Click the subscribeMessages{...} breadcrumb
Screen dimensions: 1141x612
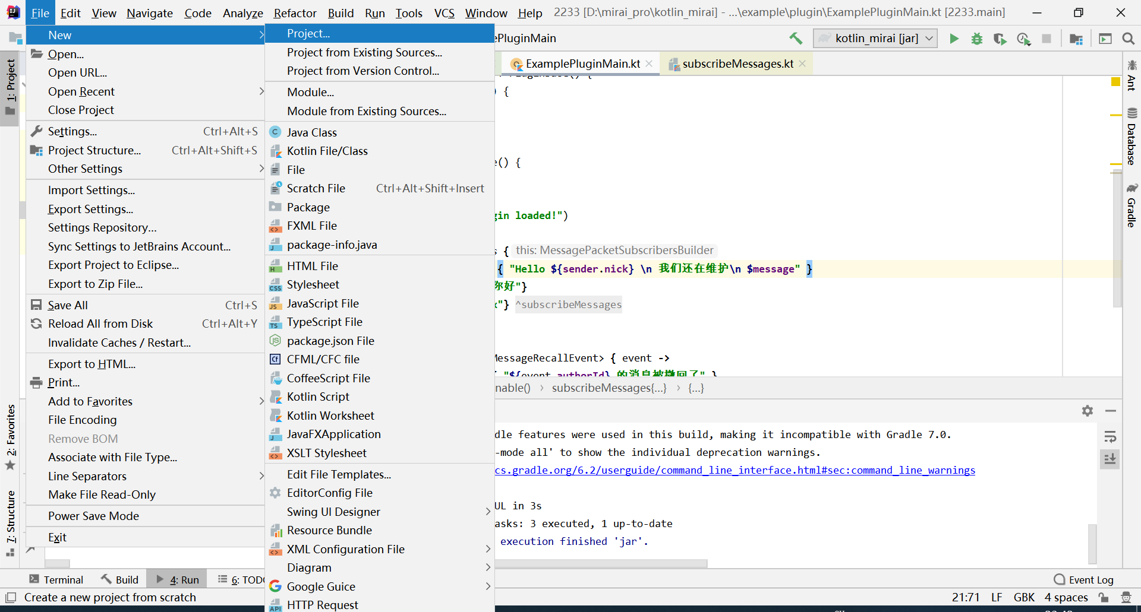[609, 388]
